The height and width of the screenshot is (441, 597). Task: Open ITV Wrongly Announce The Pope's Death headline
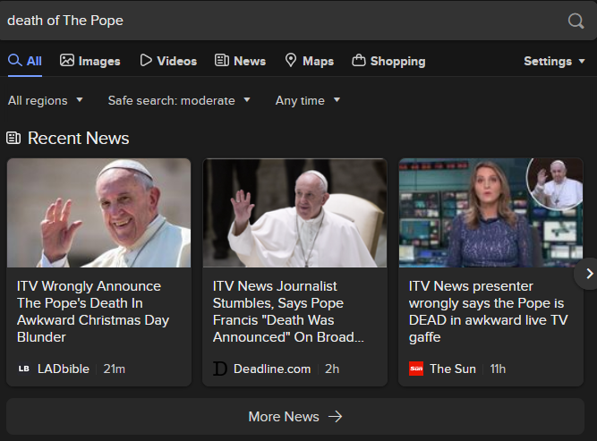(x=93, y=311)
